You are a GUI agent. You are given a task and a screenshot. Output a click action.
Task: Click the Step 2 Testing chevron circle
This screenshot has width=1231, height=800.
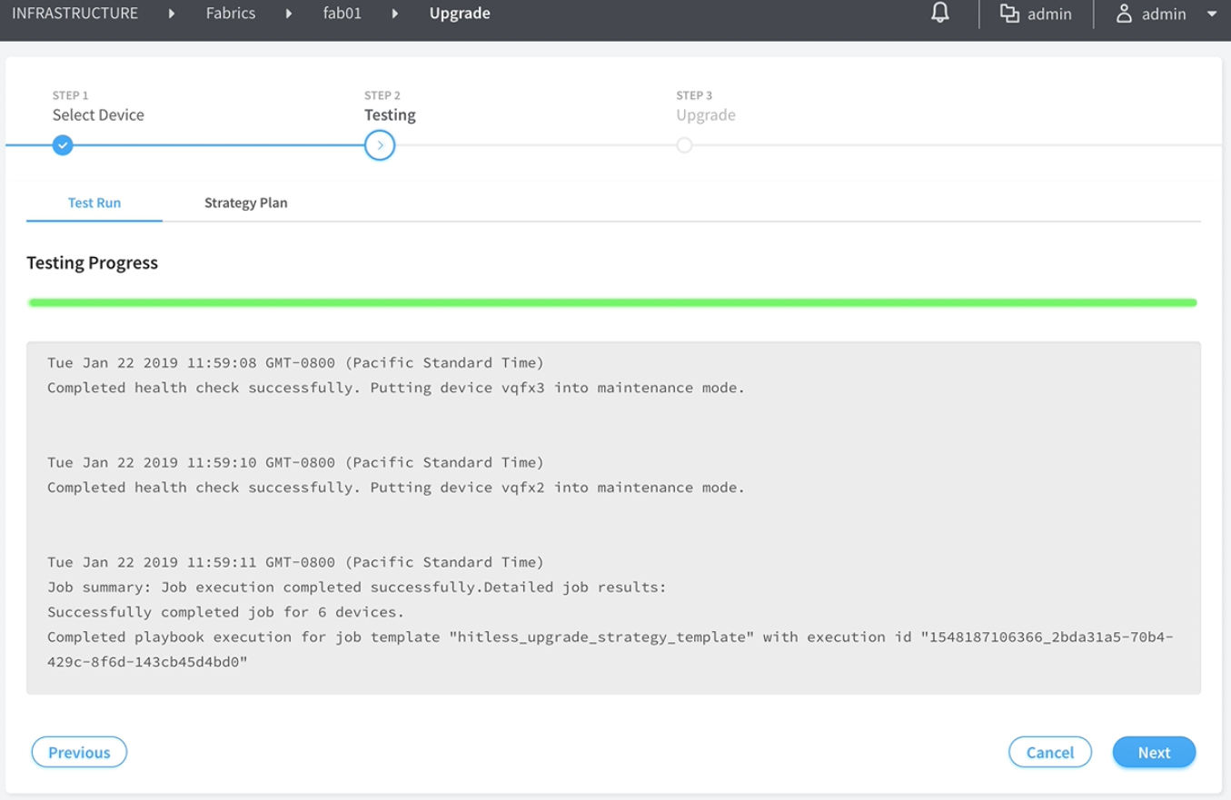pos(380,145)
